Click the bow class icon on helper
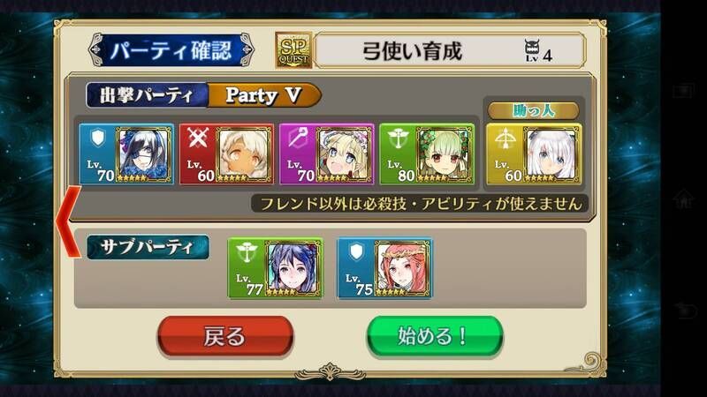Image resolution: width=707 pixels, height=397 pixels. (505, 139)
